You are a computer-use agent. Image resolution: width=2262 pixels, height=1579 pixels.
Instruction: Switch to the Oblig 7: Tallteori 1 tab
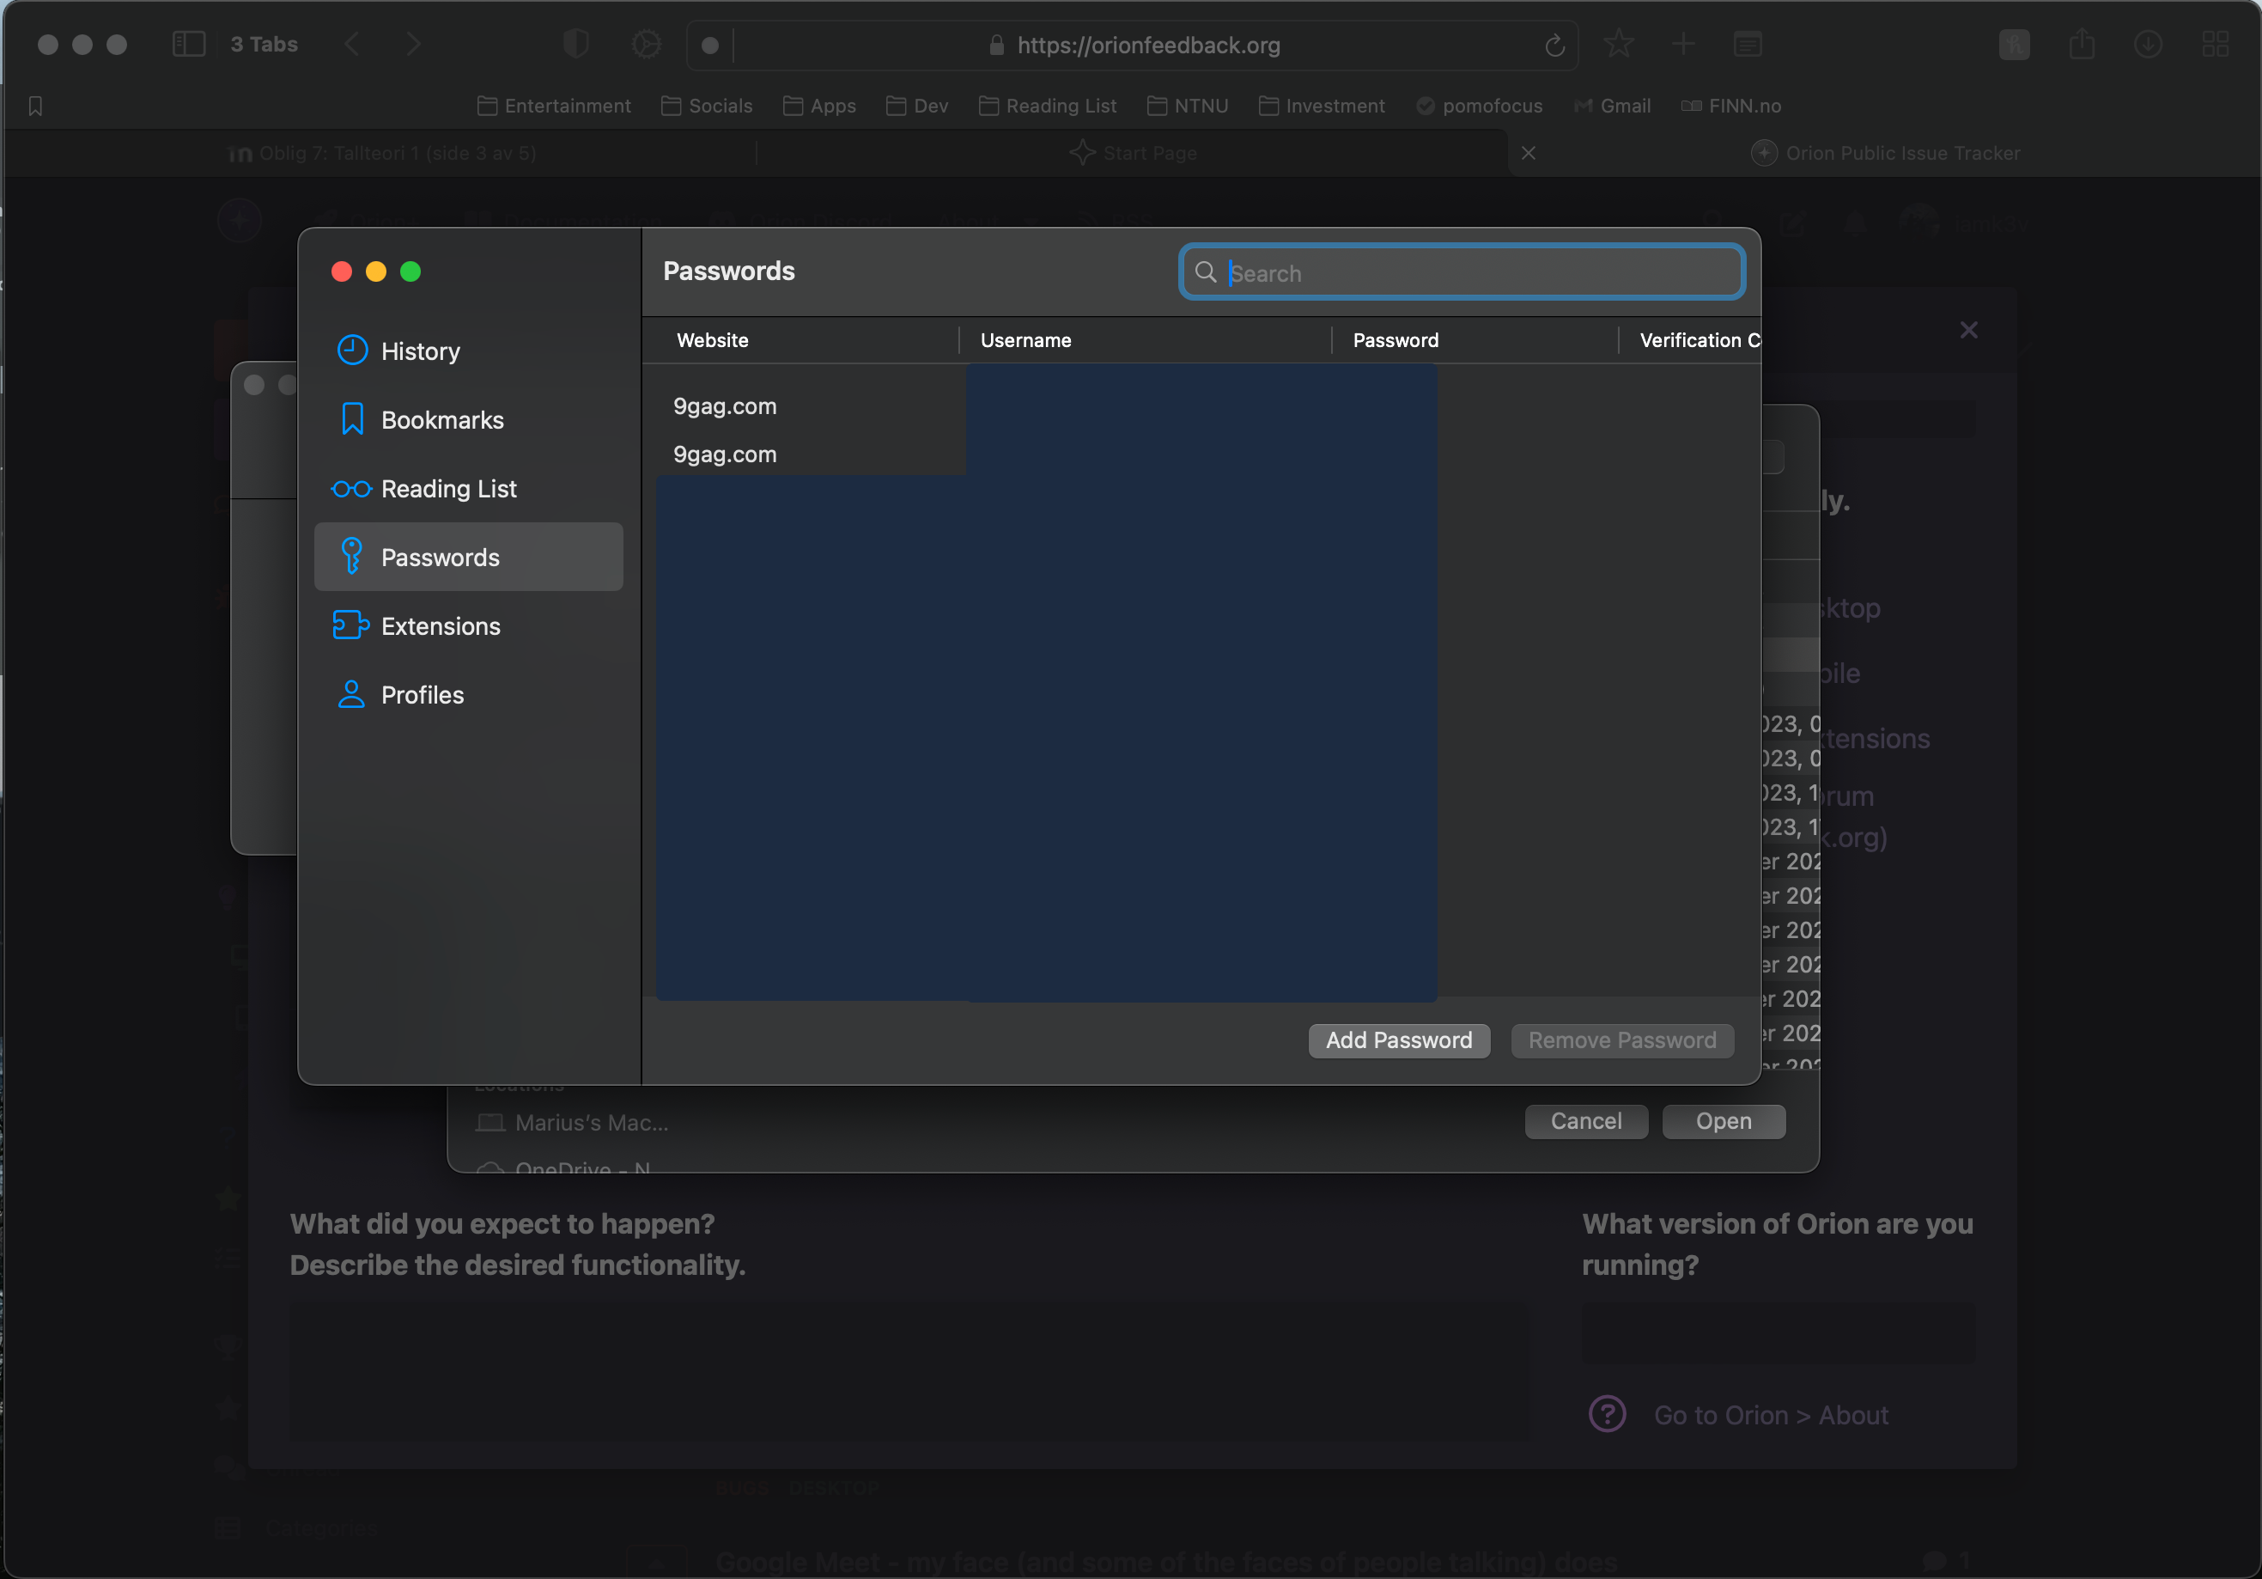[380, 153]
